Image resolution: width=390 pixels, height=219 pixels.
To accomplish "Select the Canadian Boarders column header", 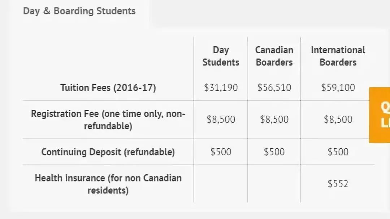I will [x=274, y=56].
